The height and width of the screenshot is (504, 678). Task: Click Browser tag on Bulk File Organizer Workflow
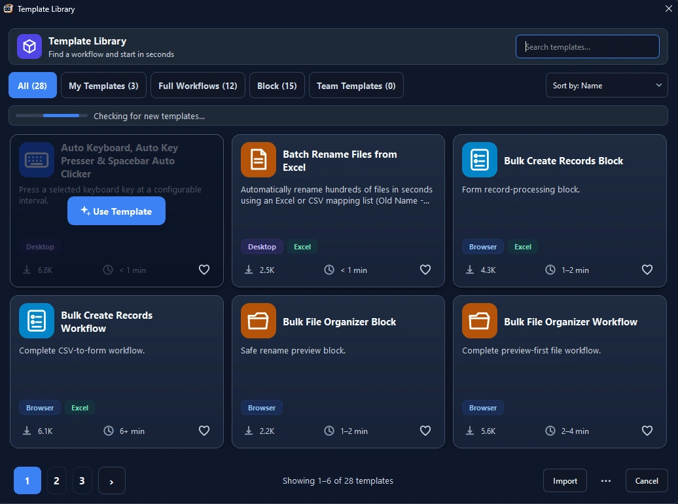click(482, 408)
